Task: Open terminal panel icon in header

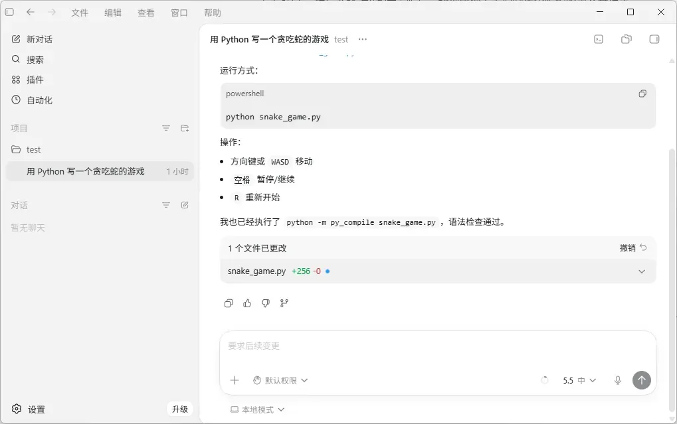Action: pos(599,39)
